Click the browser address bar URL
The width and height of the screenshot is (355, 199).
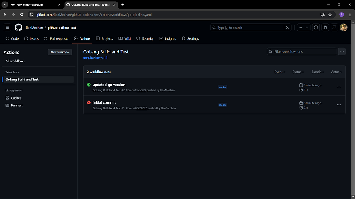click(94, 15)
